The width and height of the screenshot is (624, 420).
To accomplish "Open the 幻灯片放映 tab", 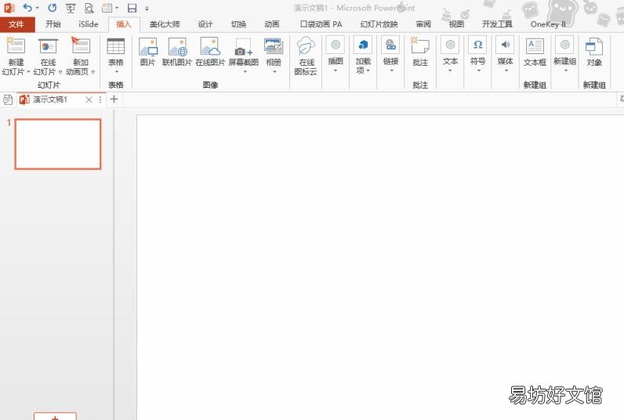I will [x=379, y=24].
